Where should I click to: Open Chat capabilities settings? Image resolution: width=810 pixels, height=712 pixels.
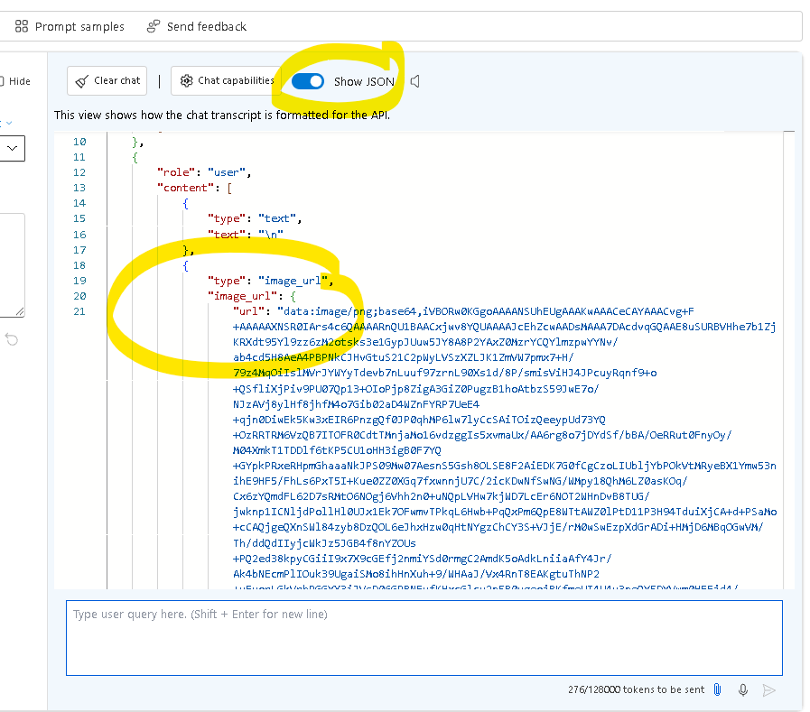227,80
